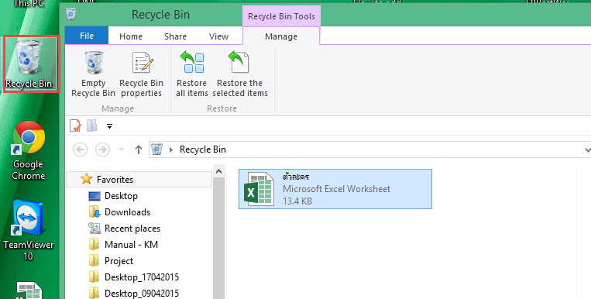Select Favorites in the navigation pane

pyautogui.click(x=139, y=180)
